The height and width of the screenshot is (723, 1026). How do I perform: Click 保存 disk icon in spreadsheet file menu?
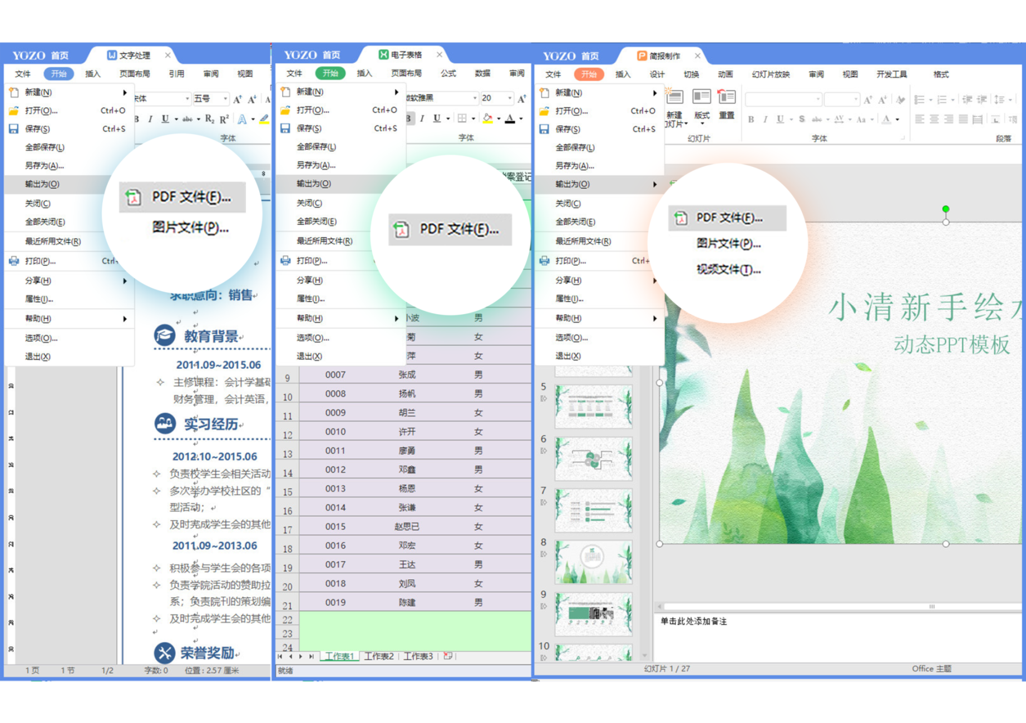[x=285, y=128]
